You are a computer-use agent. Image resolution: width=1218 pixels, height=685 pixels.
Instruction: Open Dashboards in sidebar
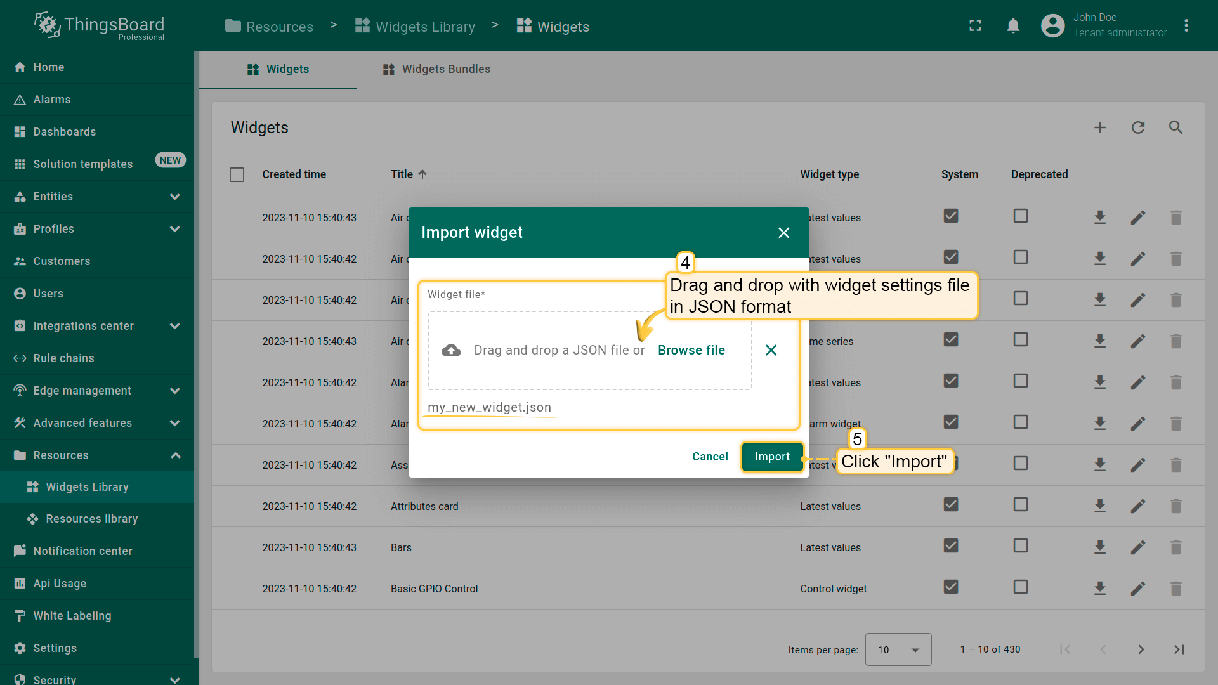tap(97, 132)
